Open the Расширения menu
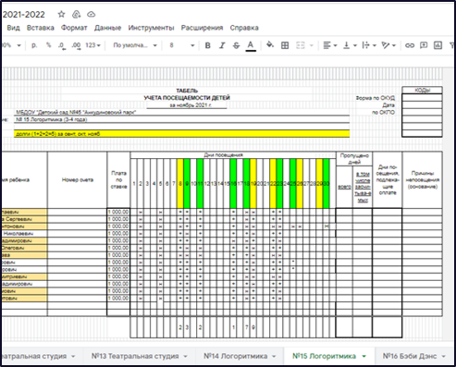 point(202,28)
